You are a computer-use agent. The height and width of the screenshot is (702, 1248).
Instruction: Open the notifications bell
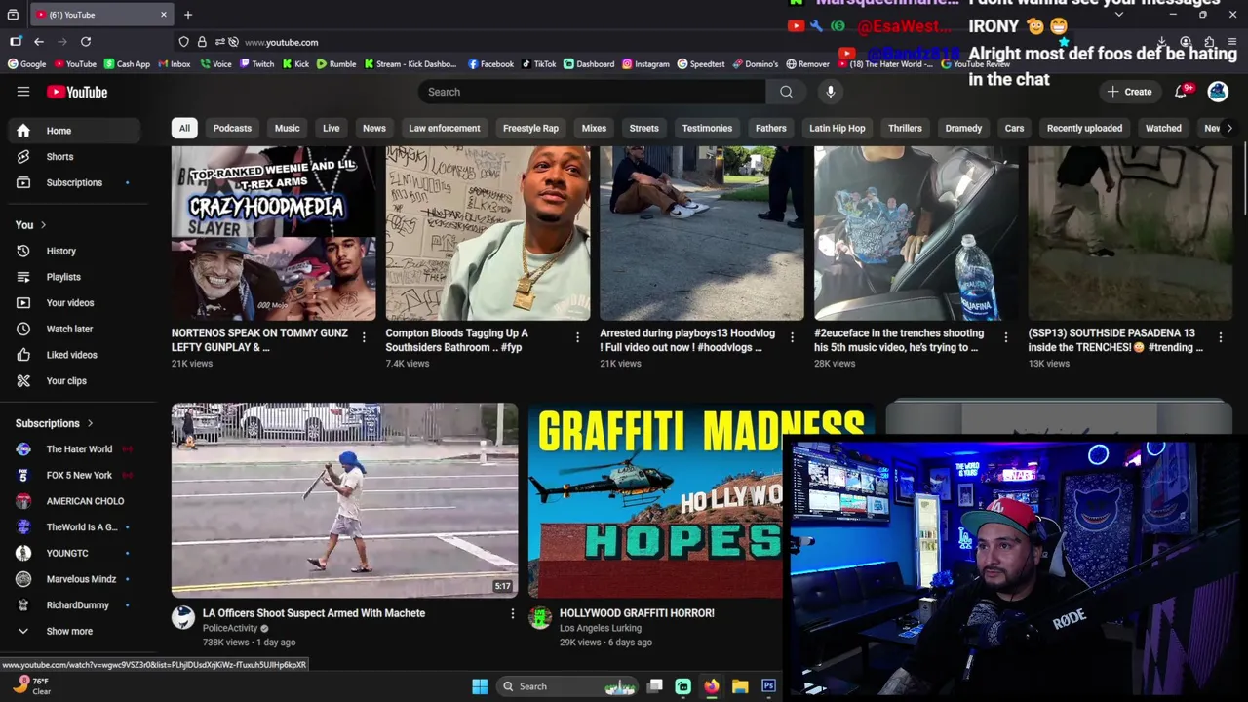pyautogui.click(x=1182, y=92)
